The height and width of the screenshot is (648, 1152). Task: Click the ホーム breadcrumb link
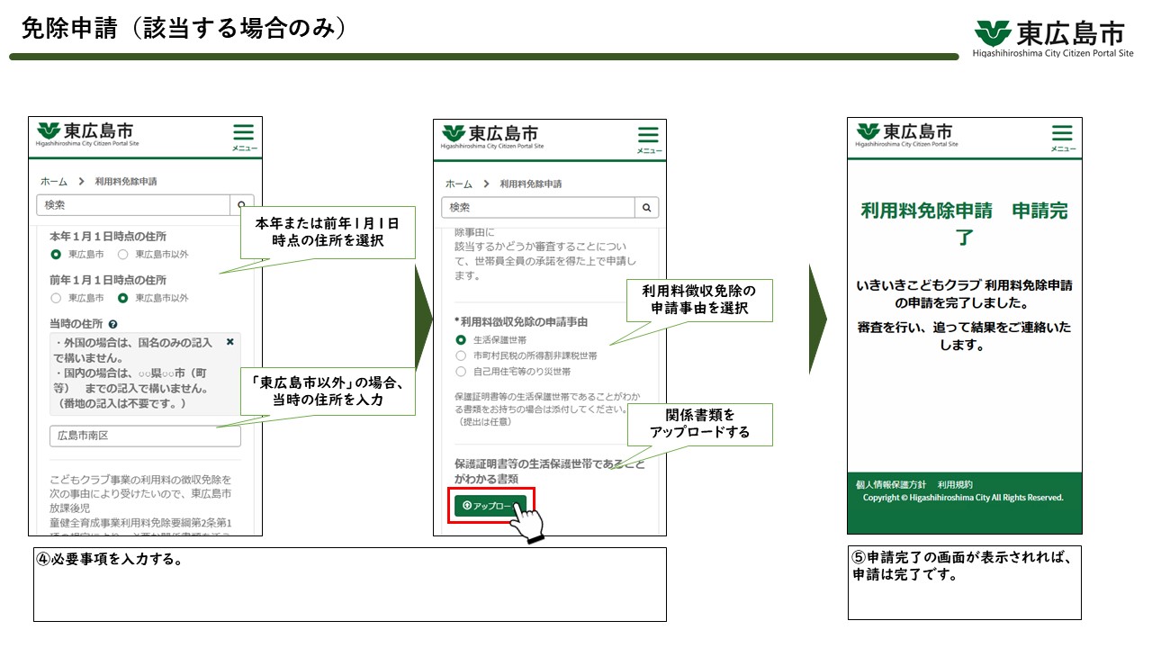click(54, 180)
